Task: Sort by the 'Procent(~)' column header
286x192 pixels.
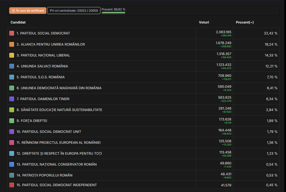Action: click(245, 22)
